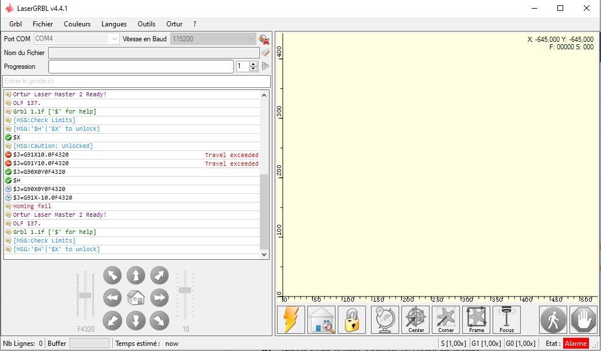Image resolution: width=601 pixels, height=351 pixels.
Task: Click the G0 [1,00x] override status
Action: (x=521, y=344)
